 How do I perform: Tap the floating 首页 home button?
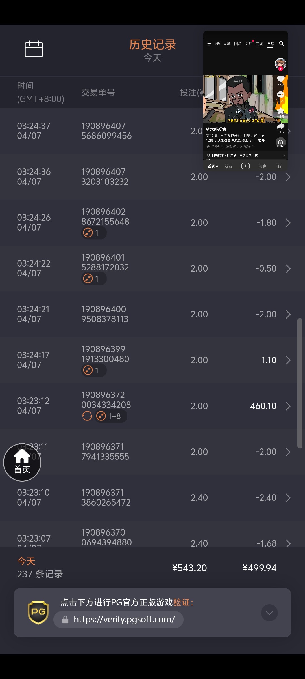click(22, 462)
